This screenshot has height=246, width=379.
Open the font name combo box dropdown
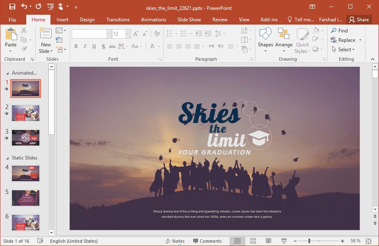(x=109, y=34)
